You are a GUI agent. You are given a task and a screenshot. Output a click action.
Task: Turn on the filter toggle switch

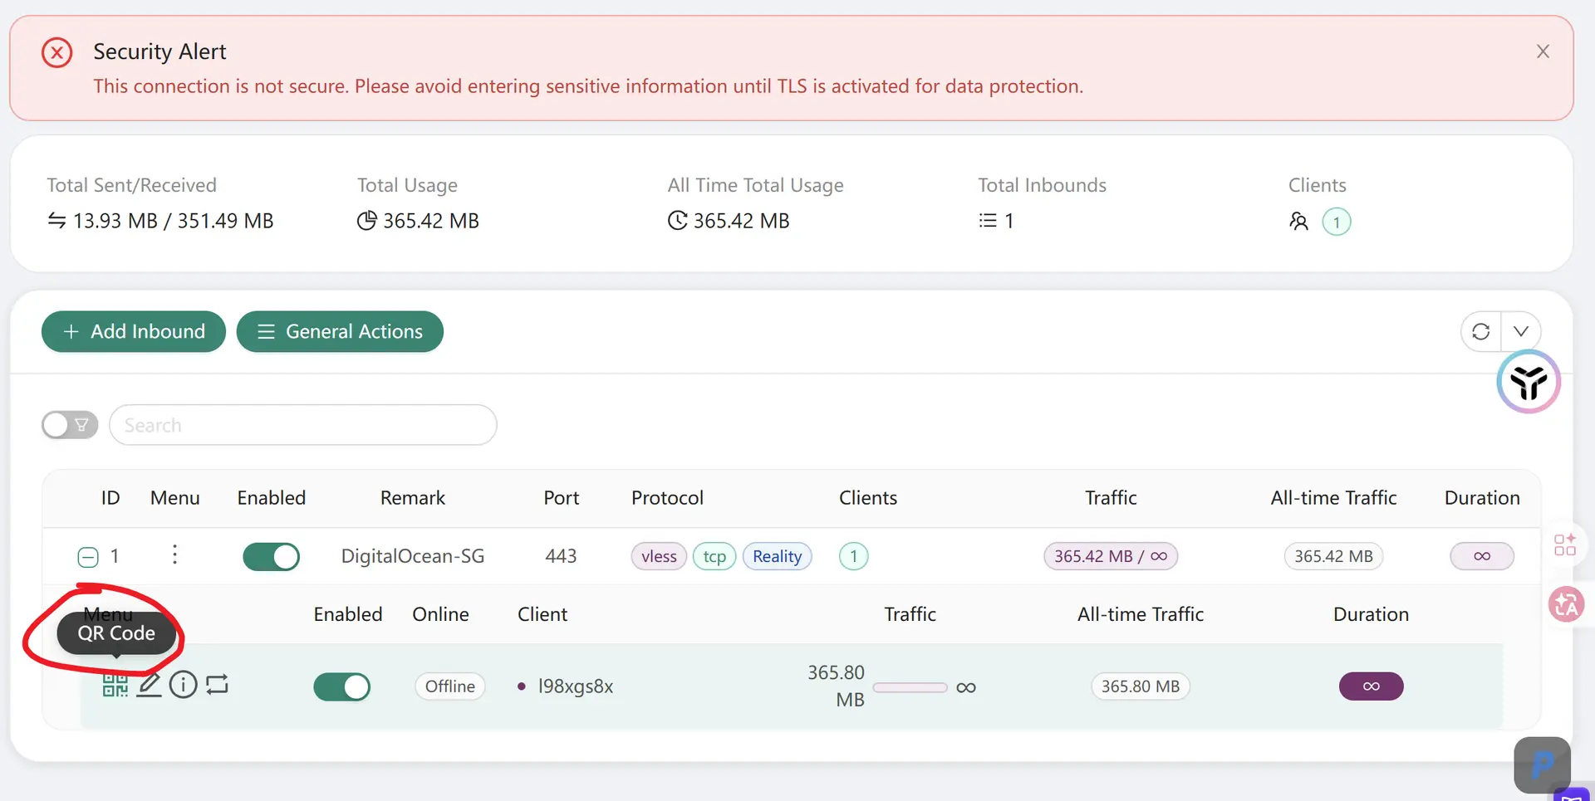[70, 425]
